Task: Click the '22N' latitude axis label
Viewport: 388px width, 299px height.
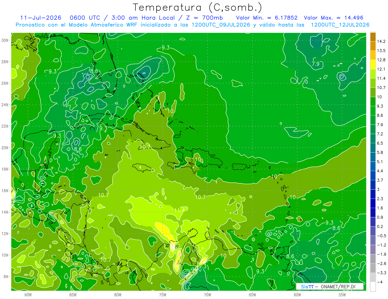Action: pyautogui.click(x=5, y=126)
